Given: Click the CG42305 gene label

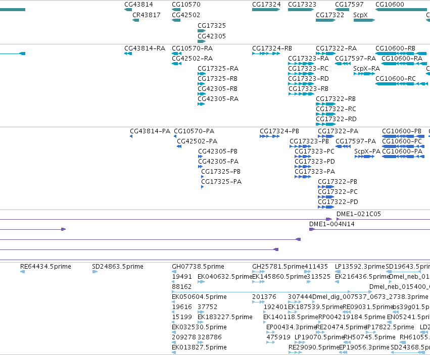Looking at the screenshot, I should point(212,36).
